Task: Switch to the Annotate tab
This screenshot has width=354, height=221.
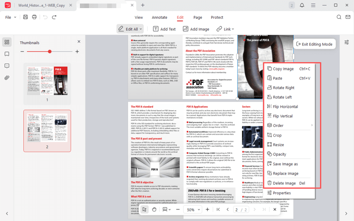Action: click(159, 17)
